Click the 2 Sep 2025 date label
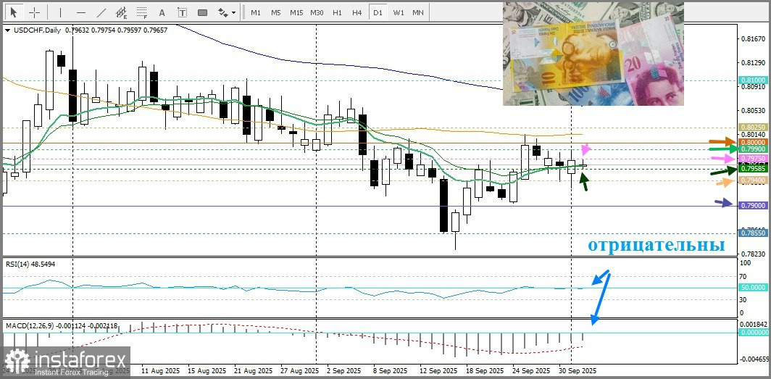 [x=344, y=370]
